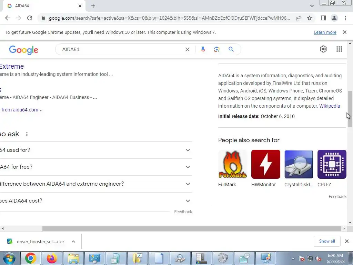Show hidden system tray icons
This screenshot has height=265, width=353.
293,258
